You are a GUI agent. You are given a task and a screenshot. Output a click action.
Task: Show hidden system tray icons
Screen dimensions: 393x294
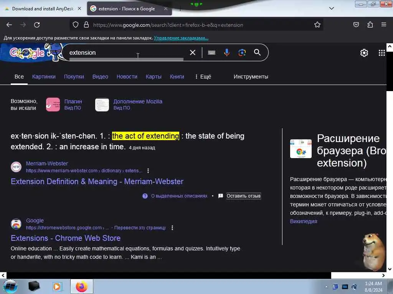326,287
